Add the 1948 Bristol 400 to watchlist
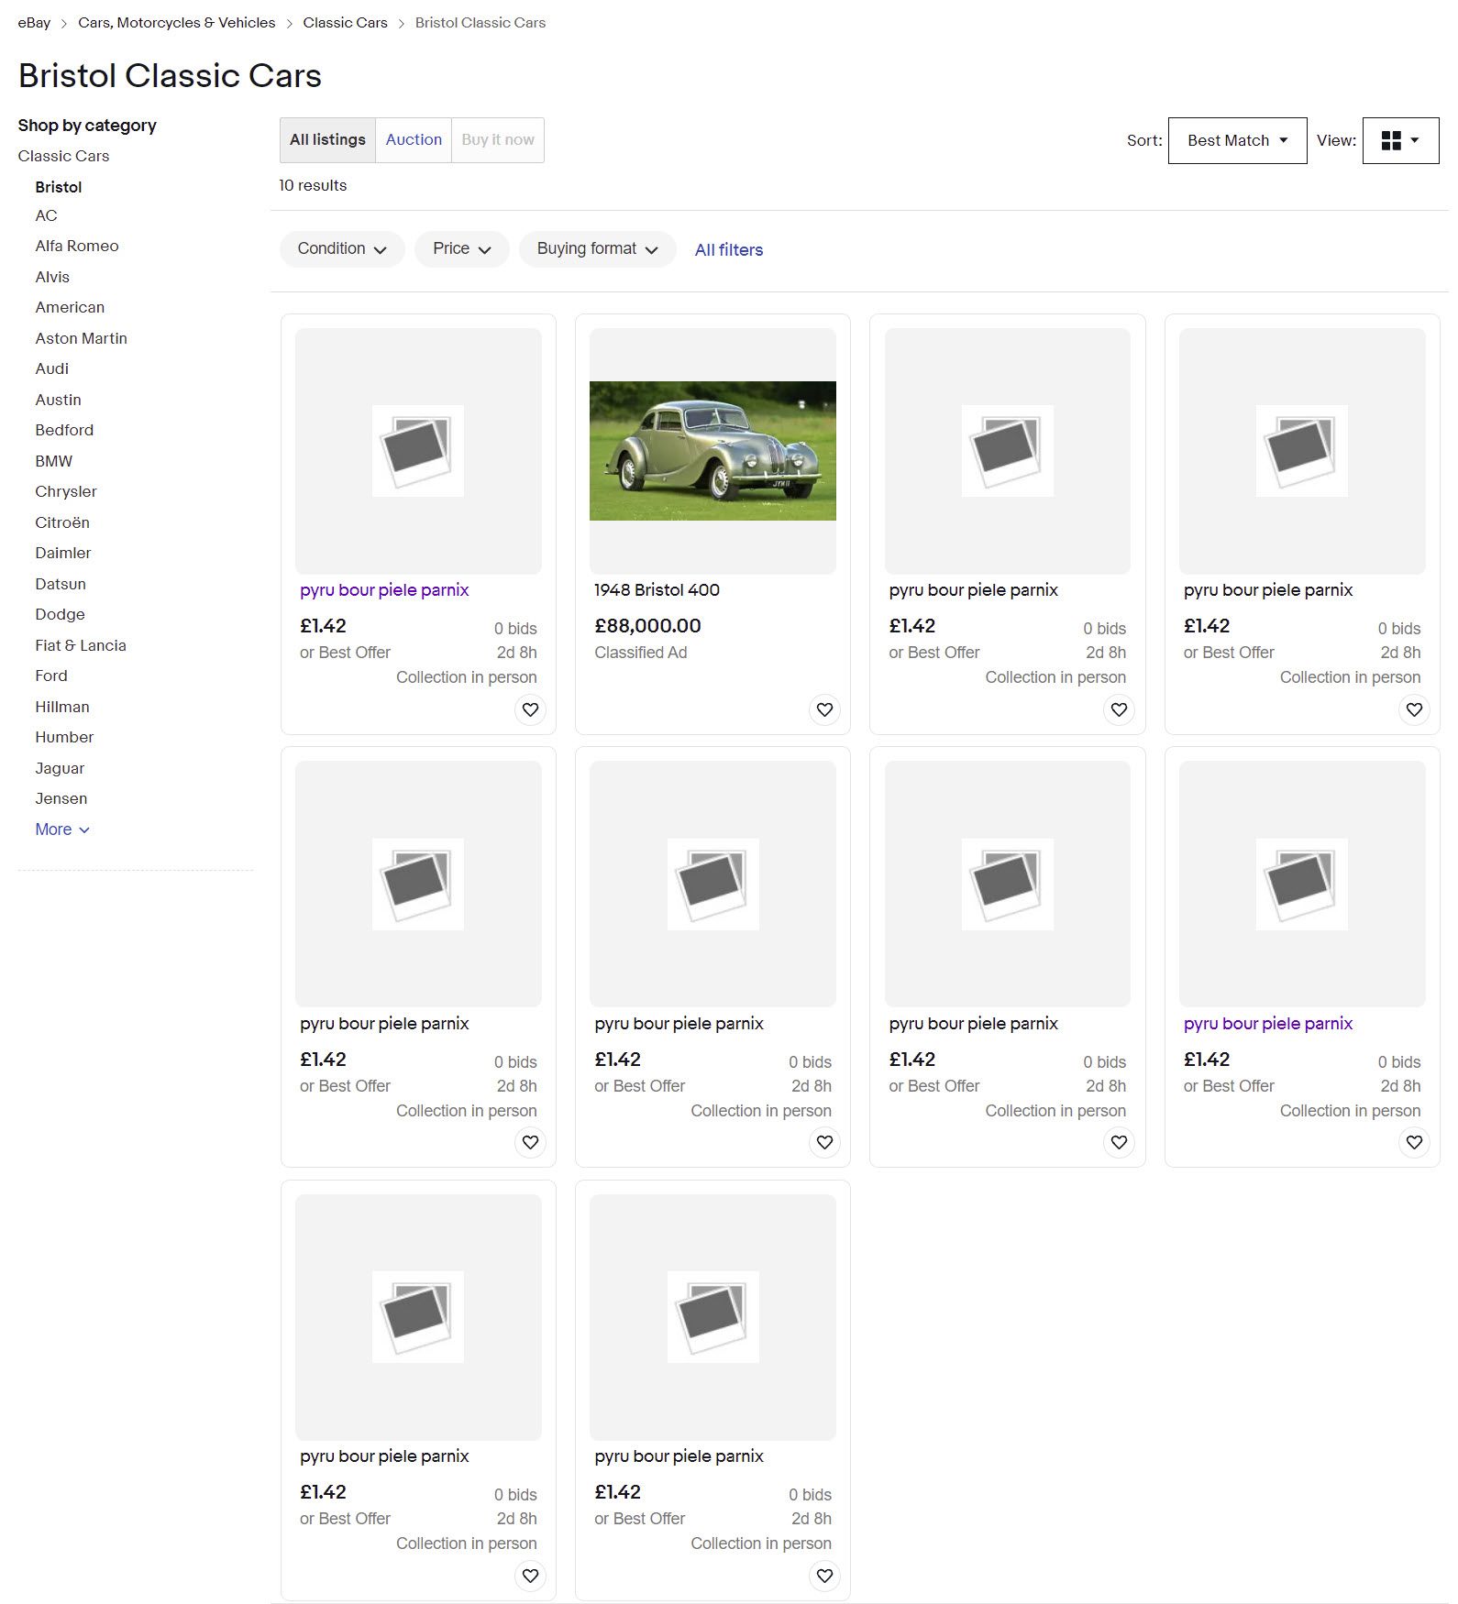 pyautogui.click(x=824, y=709)
